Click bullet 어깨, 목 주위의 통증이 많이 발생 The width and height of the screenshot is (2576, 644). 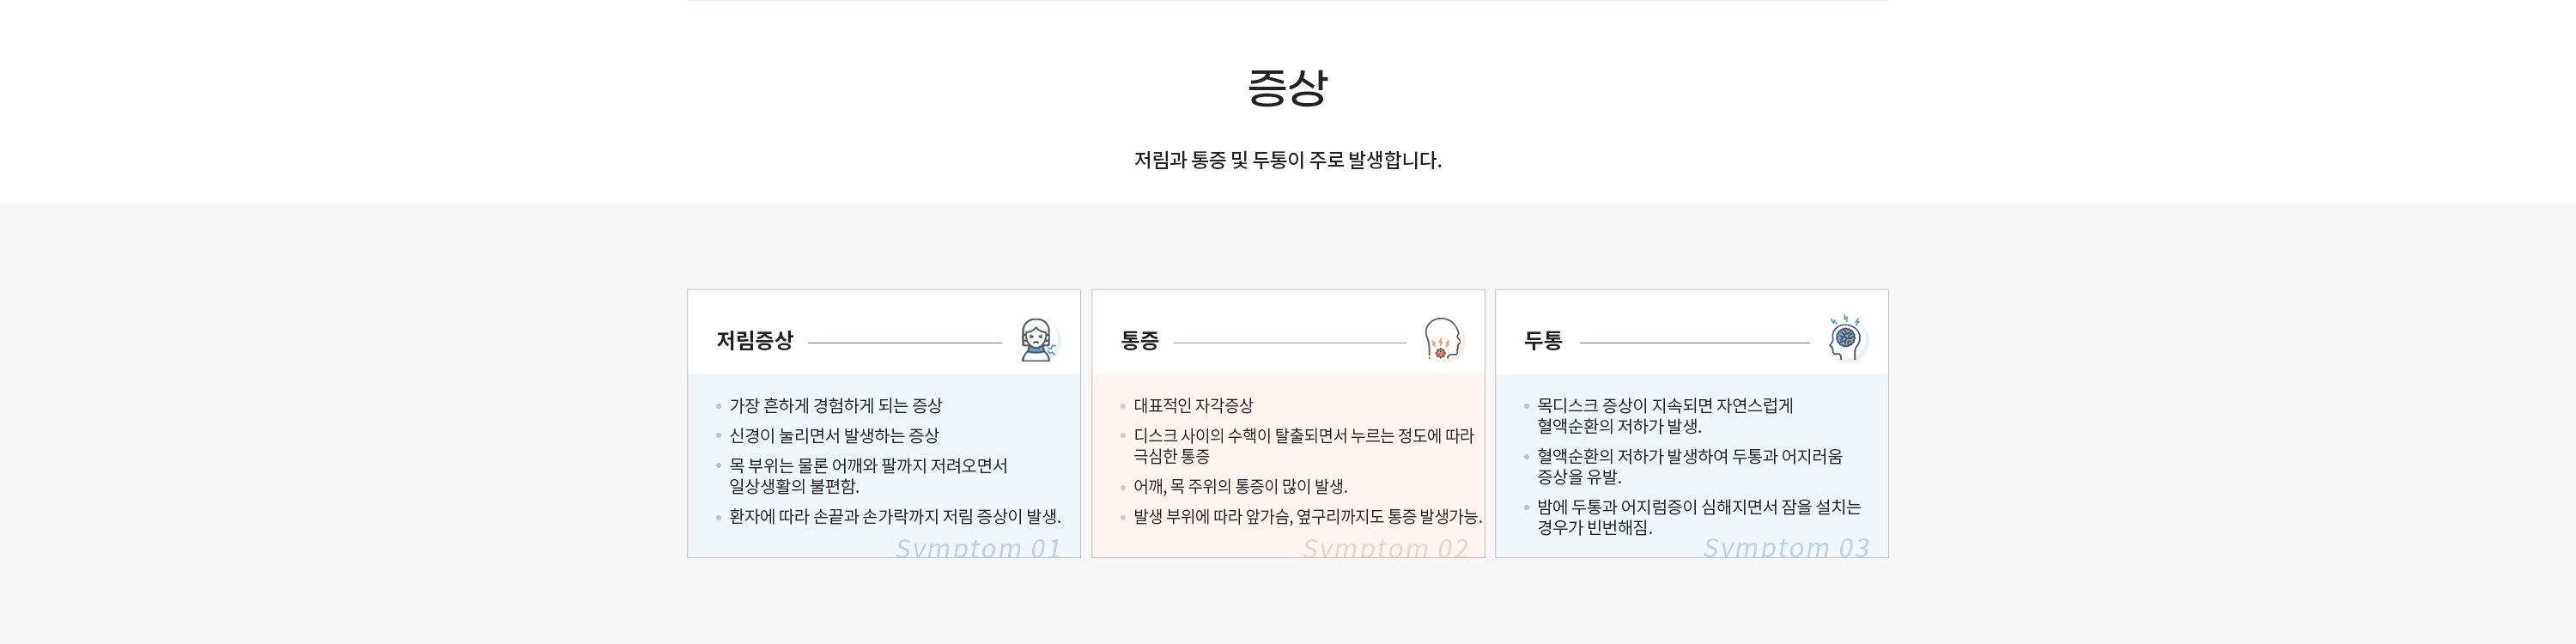point(1240,487)
